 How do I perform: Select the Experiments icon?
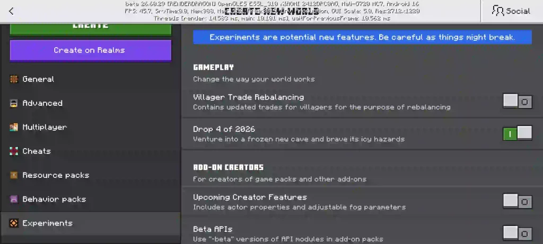click(x=14, y=223)
